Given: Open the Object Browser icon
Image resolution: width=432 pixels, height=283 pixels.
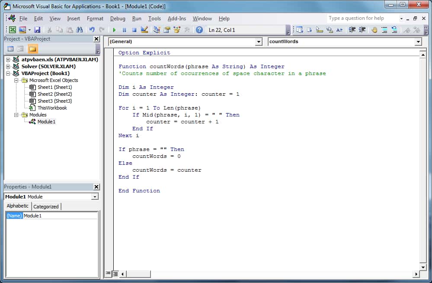Looking at the screenshot, I should [x=177, y=30].
